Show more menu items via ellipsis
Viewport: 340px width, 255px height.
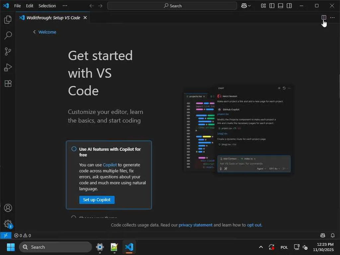pos(65,6)
